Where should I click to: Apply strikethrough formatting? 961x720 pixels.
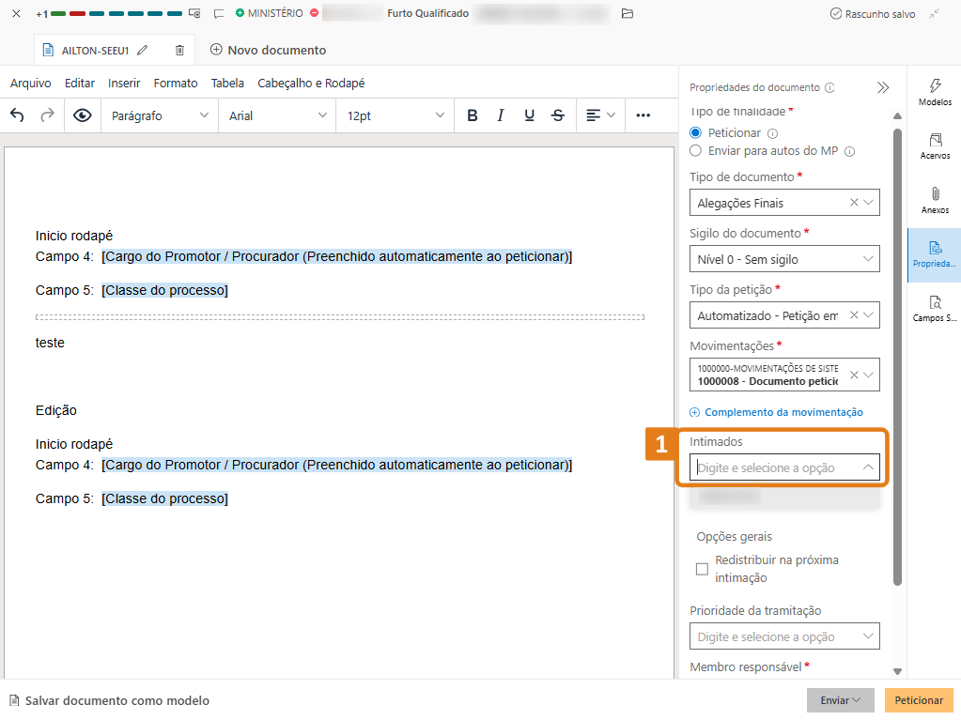[558, 115]
